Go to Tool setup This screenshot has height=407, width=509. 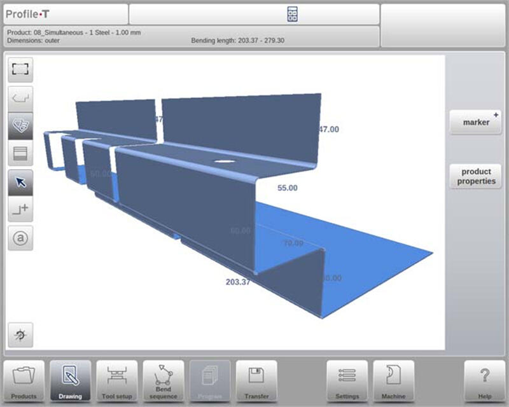pos(117,380)
